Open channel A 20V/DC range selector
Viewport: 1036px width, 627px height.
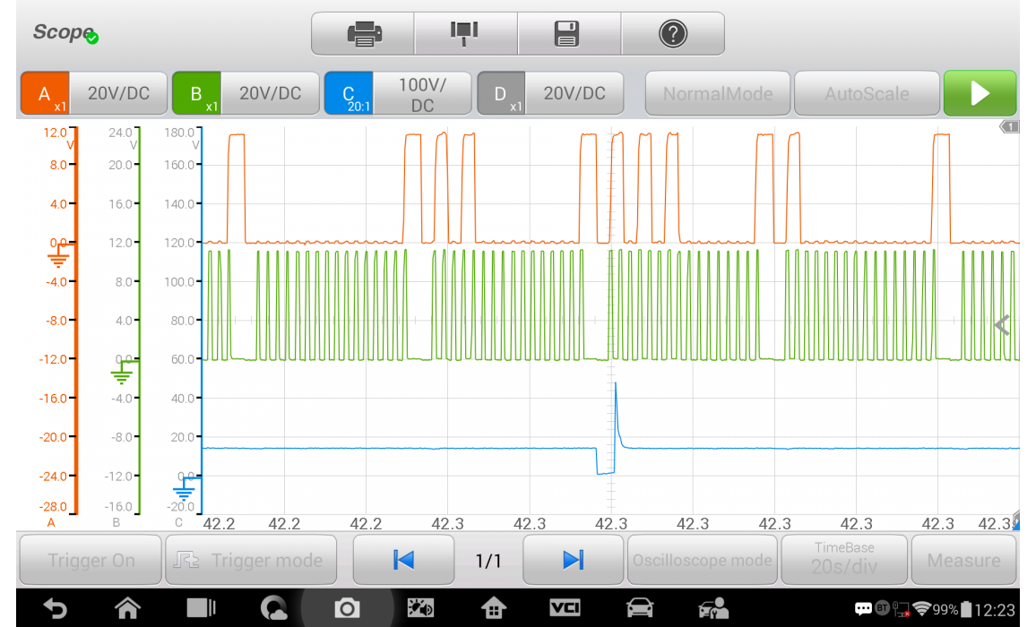118,94
